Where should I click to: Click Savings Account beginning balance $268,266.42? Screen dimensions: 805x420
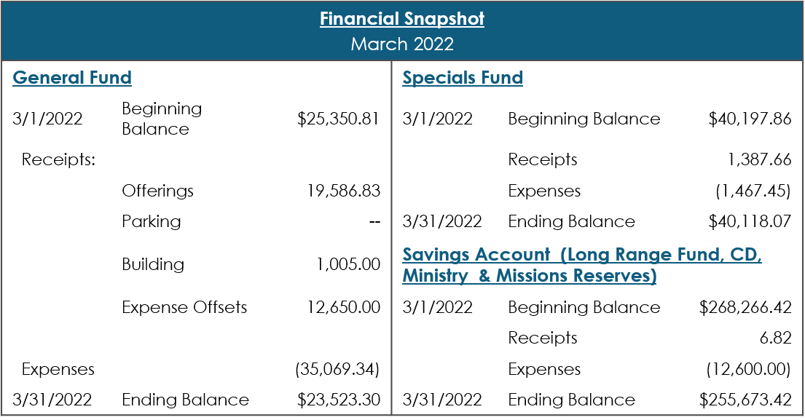click(x=745, y=307)
